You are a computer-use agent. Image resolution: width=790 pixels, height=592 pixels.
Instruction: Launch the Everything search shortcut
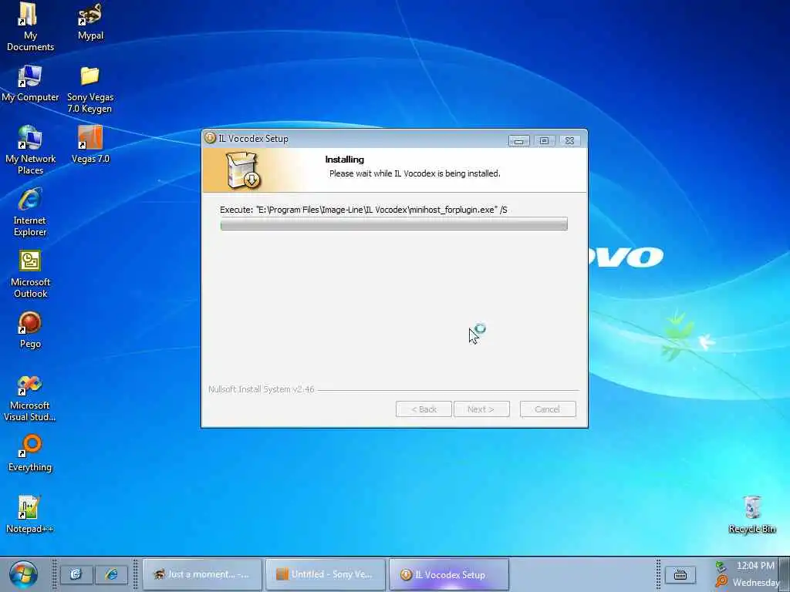(30, 453)
